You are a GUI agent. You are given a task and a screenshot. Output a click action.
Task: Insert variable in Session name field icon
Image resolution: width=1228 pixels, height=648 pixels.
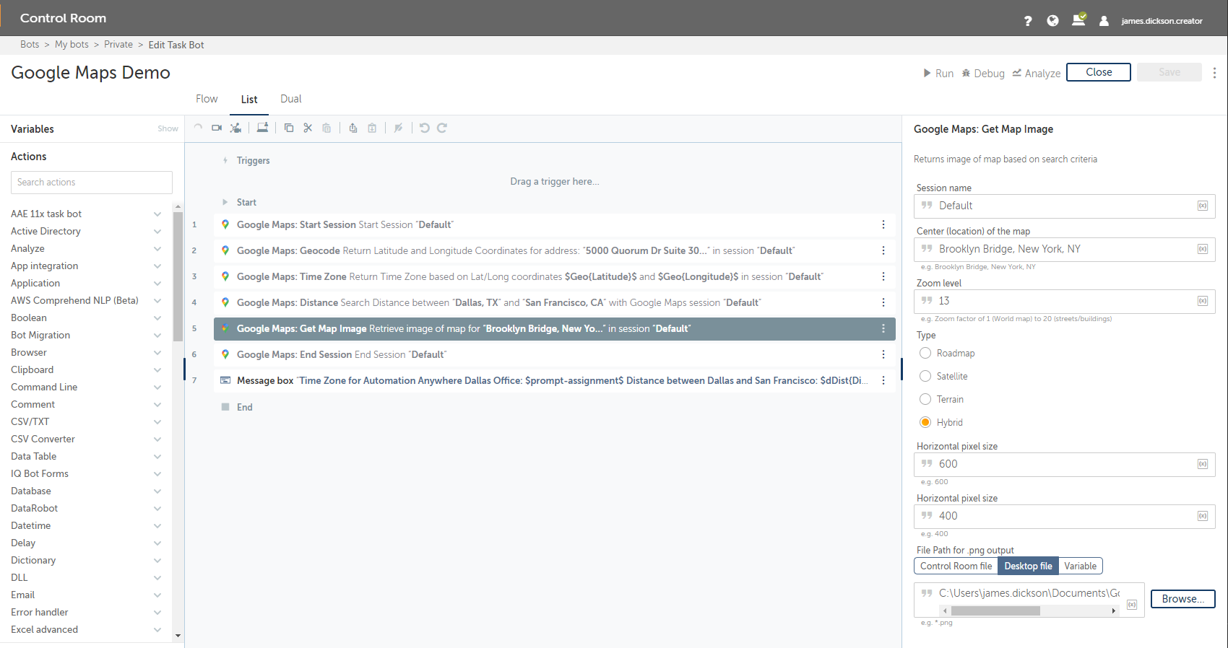pos(1203,206)
